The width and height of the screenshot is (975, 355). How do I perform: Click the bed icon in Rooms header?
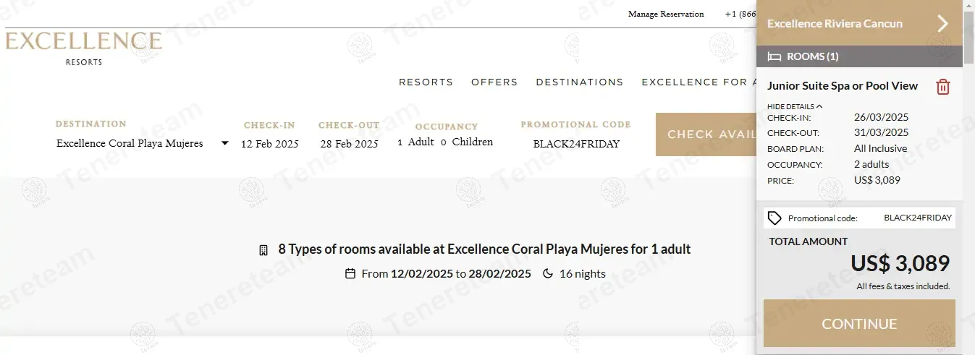tap(774, 56)
